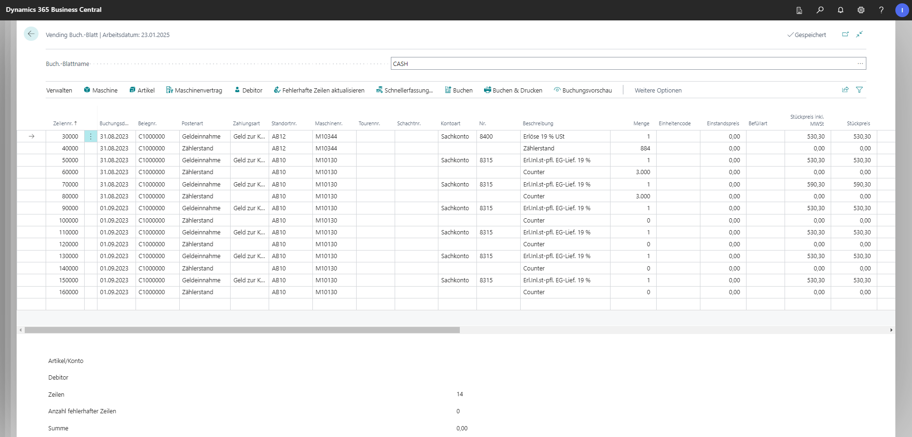Click the share icon above the table
The width and height of the screenshot is (912, 437).
pyautogui.click(x=845, y=90)
